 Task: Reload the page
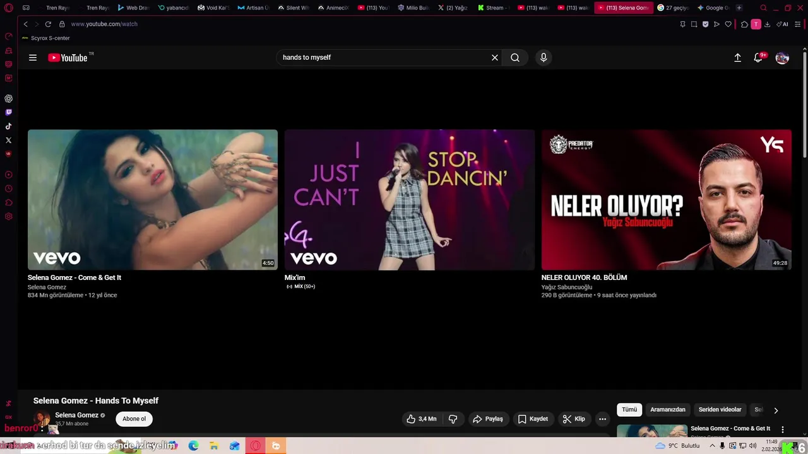48,24
